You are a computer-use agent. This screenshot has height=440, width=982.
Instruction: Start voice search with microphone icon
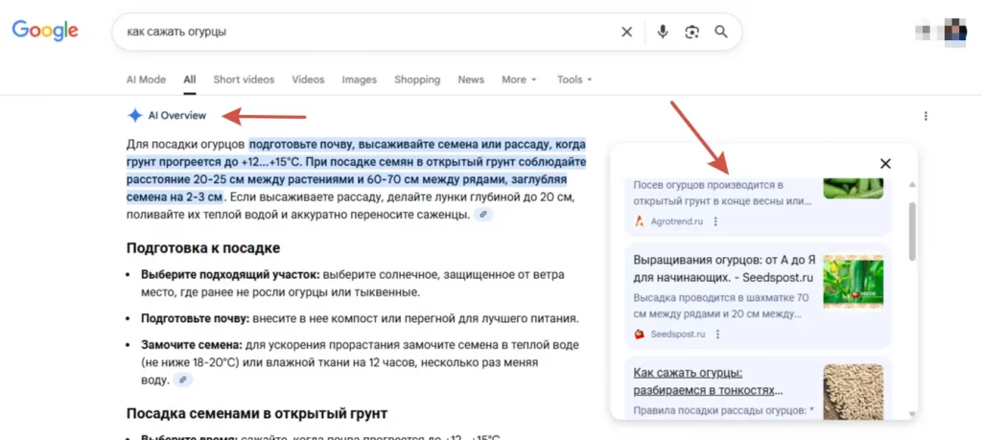tap(663, 32)
